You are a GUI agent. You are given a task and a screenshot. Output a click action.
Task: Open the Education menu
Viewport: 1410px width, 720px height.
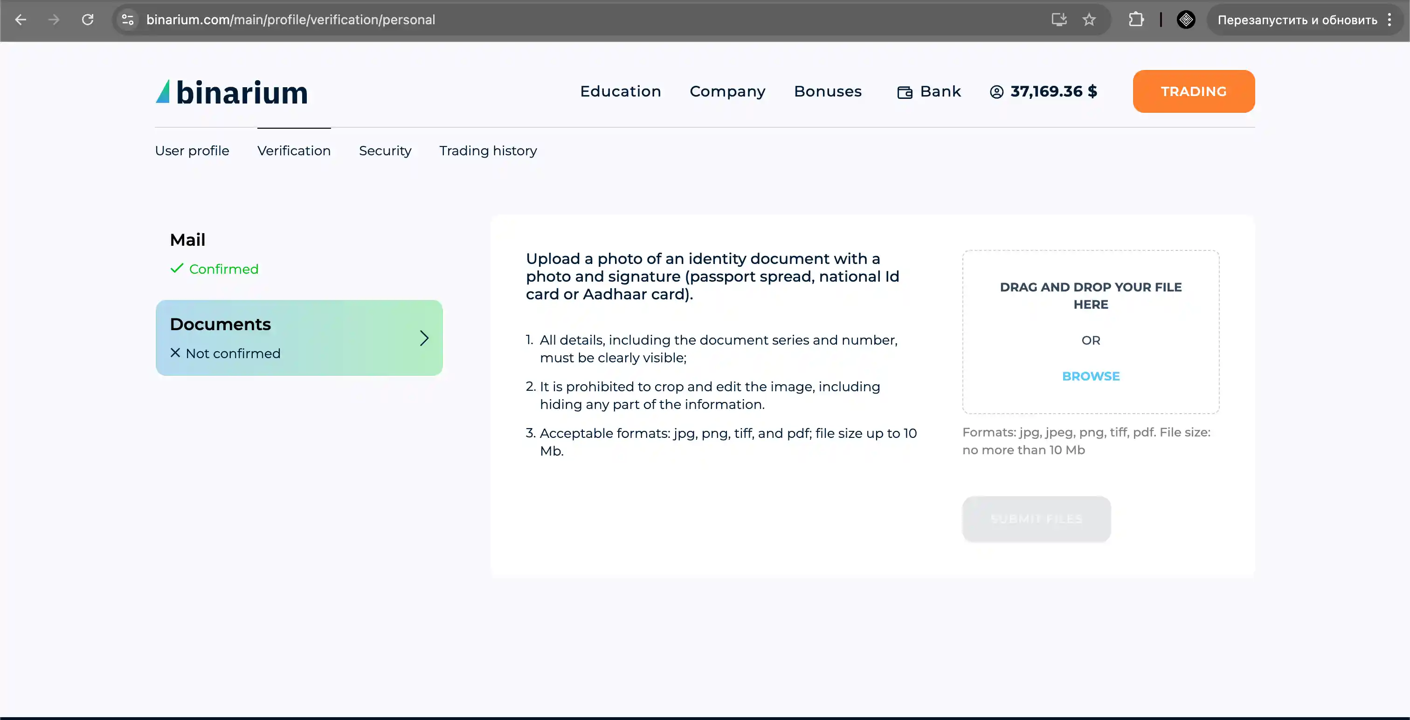point(621,91)
